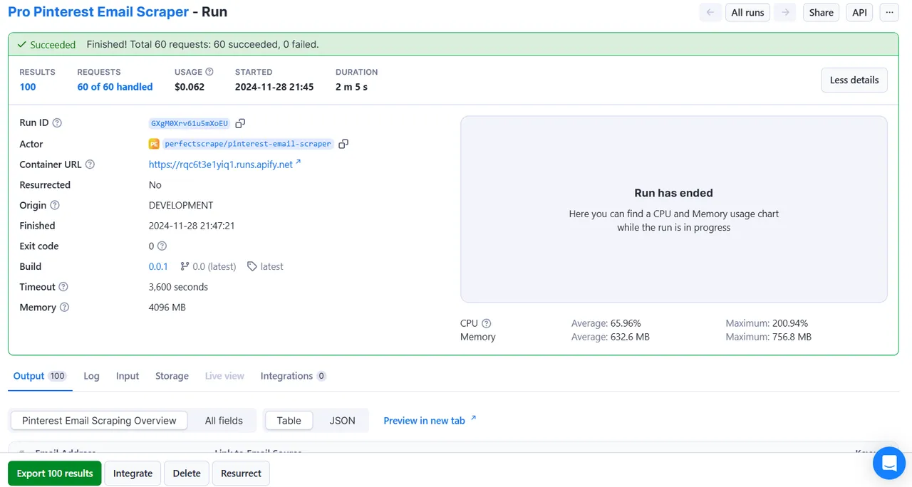Copy the Run ID to clipboard

click(240, 123)
